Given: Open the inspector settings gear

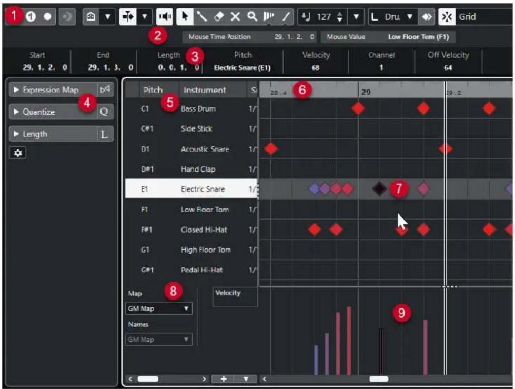Looking at the screenshot, I should pos(18,153).
